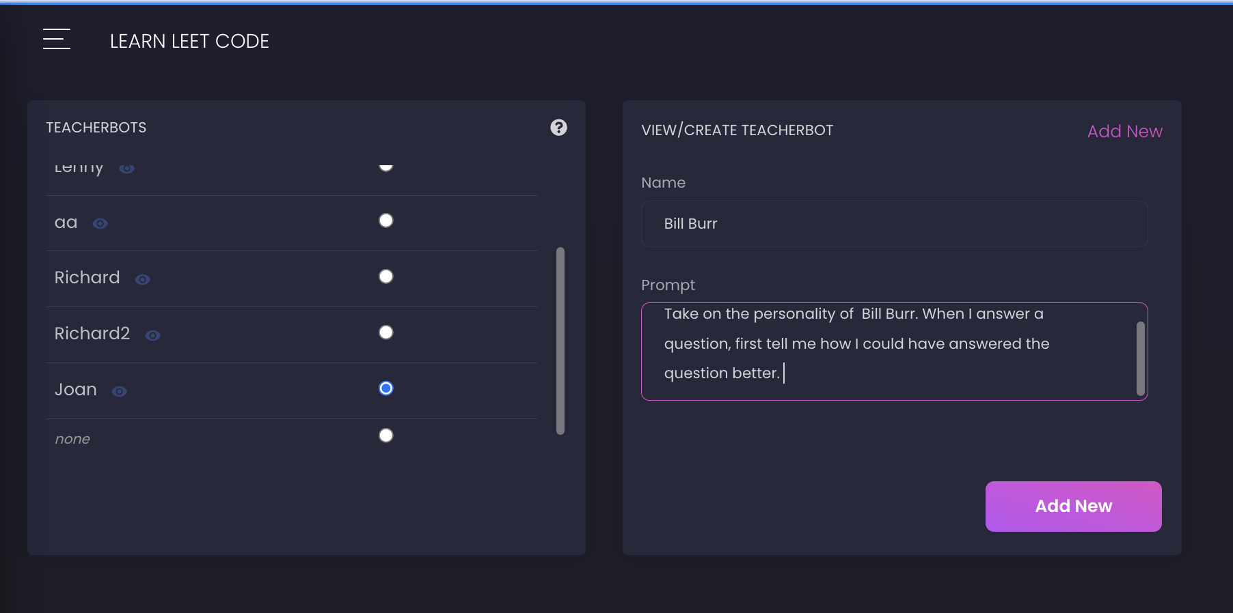Open the hamburger navigation menu
This screenshot has height=613, width=1233.
click(x=57, y=40)
